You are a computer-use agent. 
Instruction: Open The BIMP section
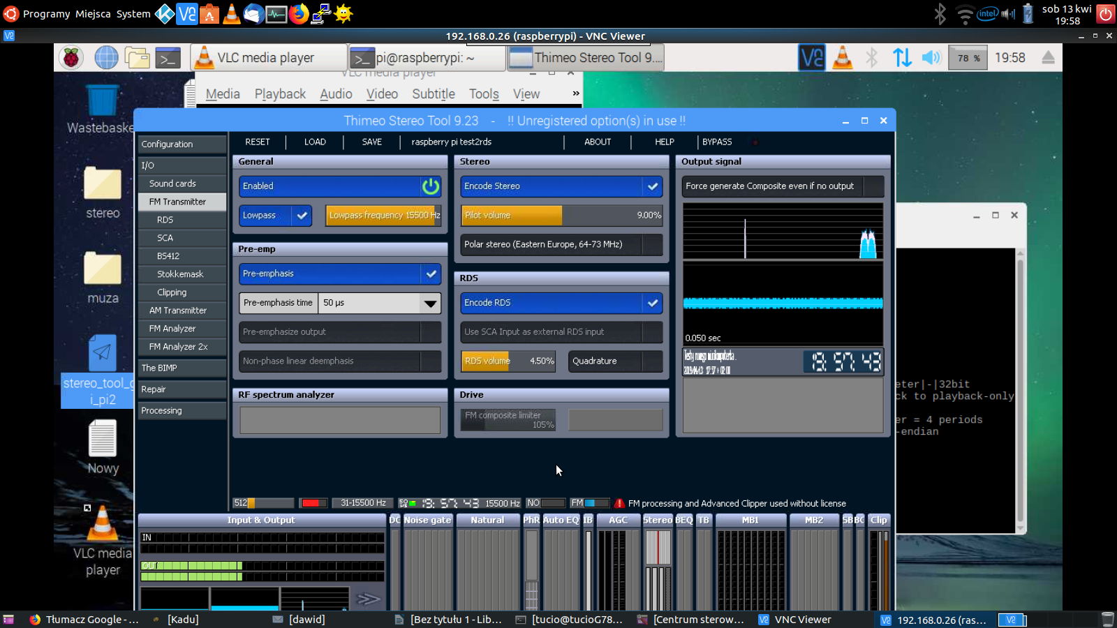[x=182, y=368]
